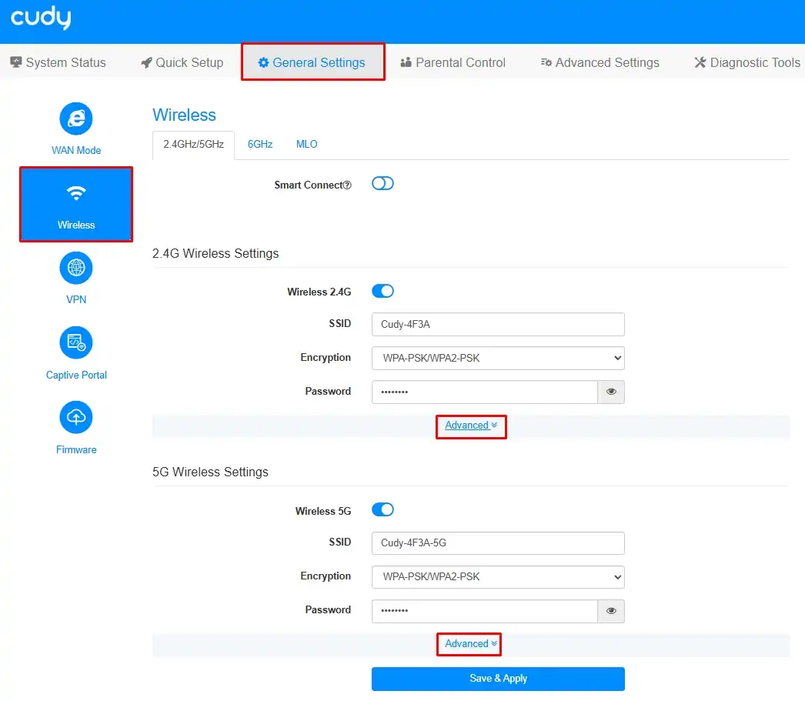The image size is (805, 701).
Task: Click the Smart Connect help icon
Action: (348, 185)
